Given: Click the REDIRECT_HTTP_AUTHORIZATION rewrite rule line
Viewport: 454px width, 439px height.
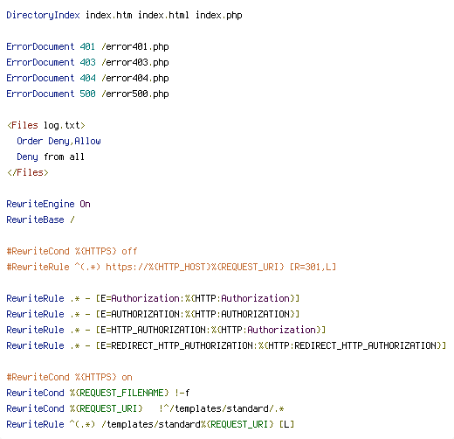Looking at the screenshot, I should tap(226, 345).
